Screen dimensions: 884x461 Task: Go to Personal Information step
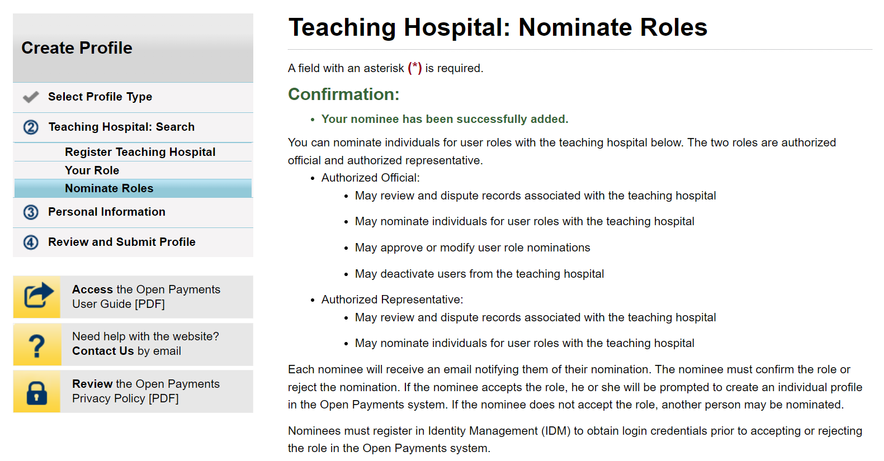[107, 212]
